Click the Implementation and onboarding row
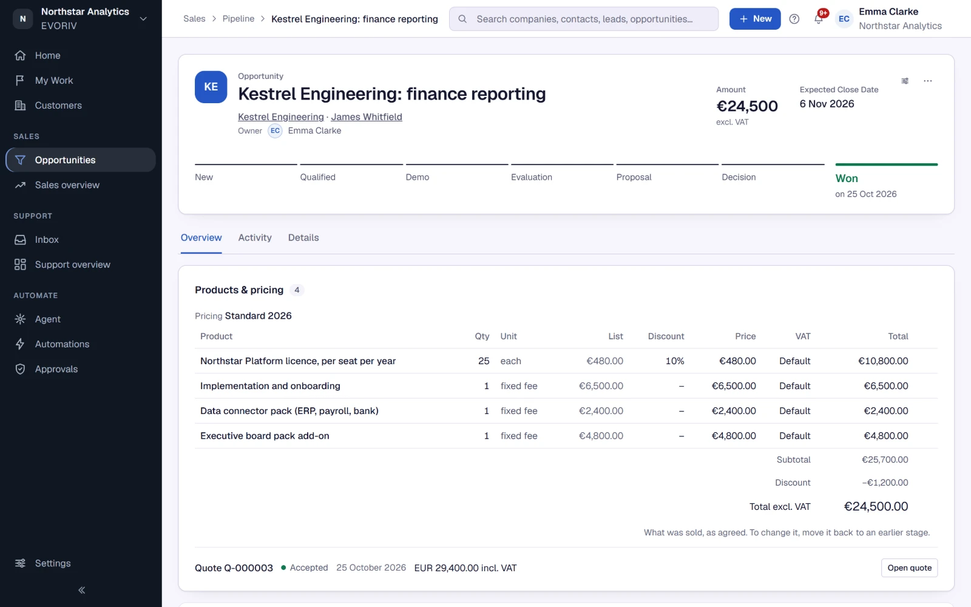Viewport: 971px width, 607px height. 566,385
